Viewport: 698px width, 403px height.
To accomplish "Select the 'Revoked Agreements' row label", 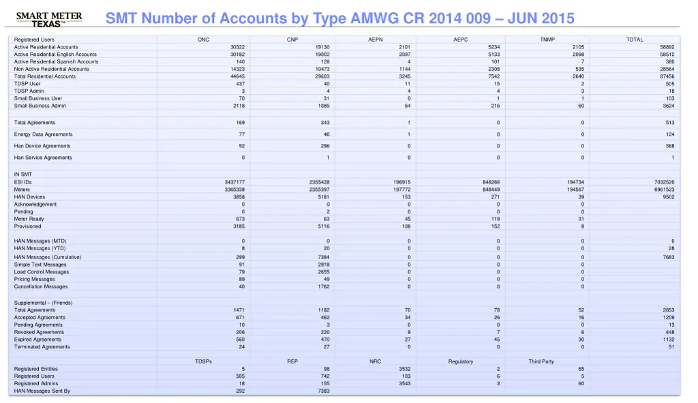I will (x=39, y=332).
